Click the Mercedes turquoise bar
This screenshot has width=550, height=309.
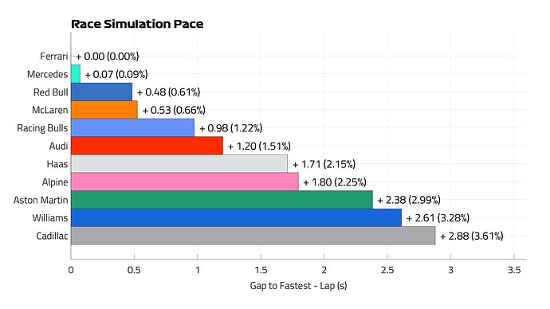point(76,74)
